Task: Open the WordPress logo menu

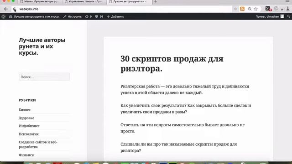Action: click(3, 16)
